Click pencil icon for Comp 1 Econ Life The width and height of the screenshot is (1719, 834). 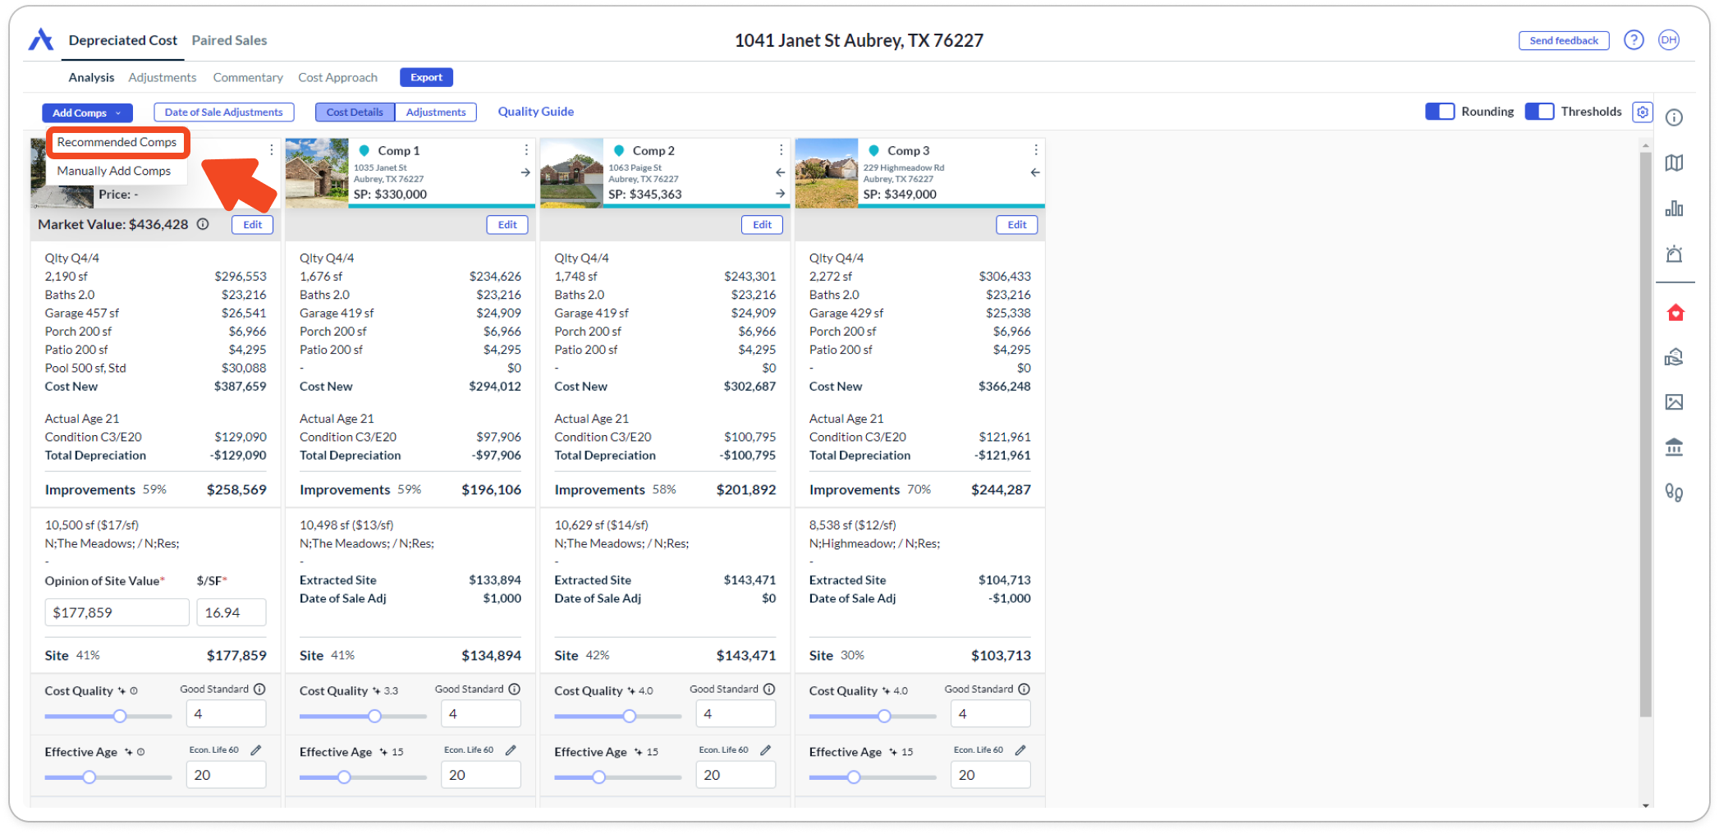[511, 750]
